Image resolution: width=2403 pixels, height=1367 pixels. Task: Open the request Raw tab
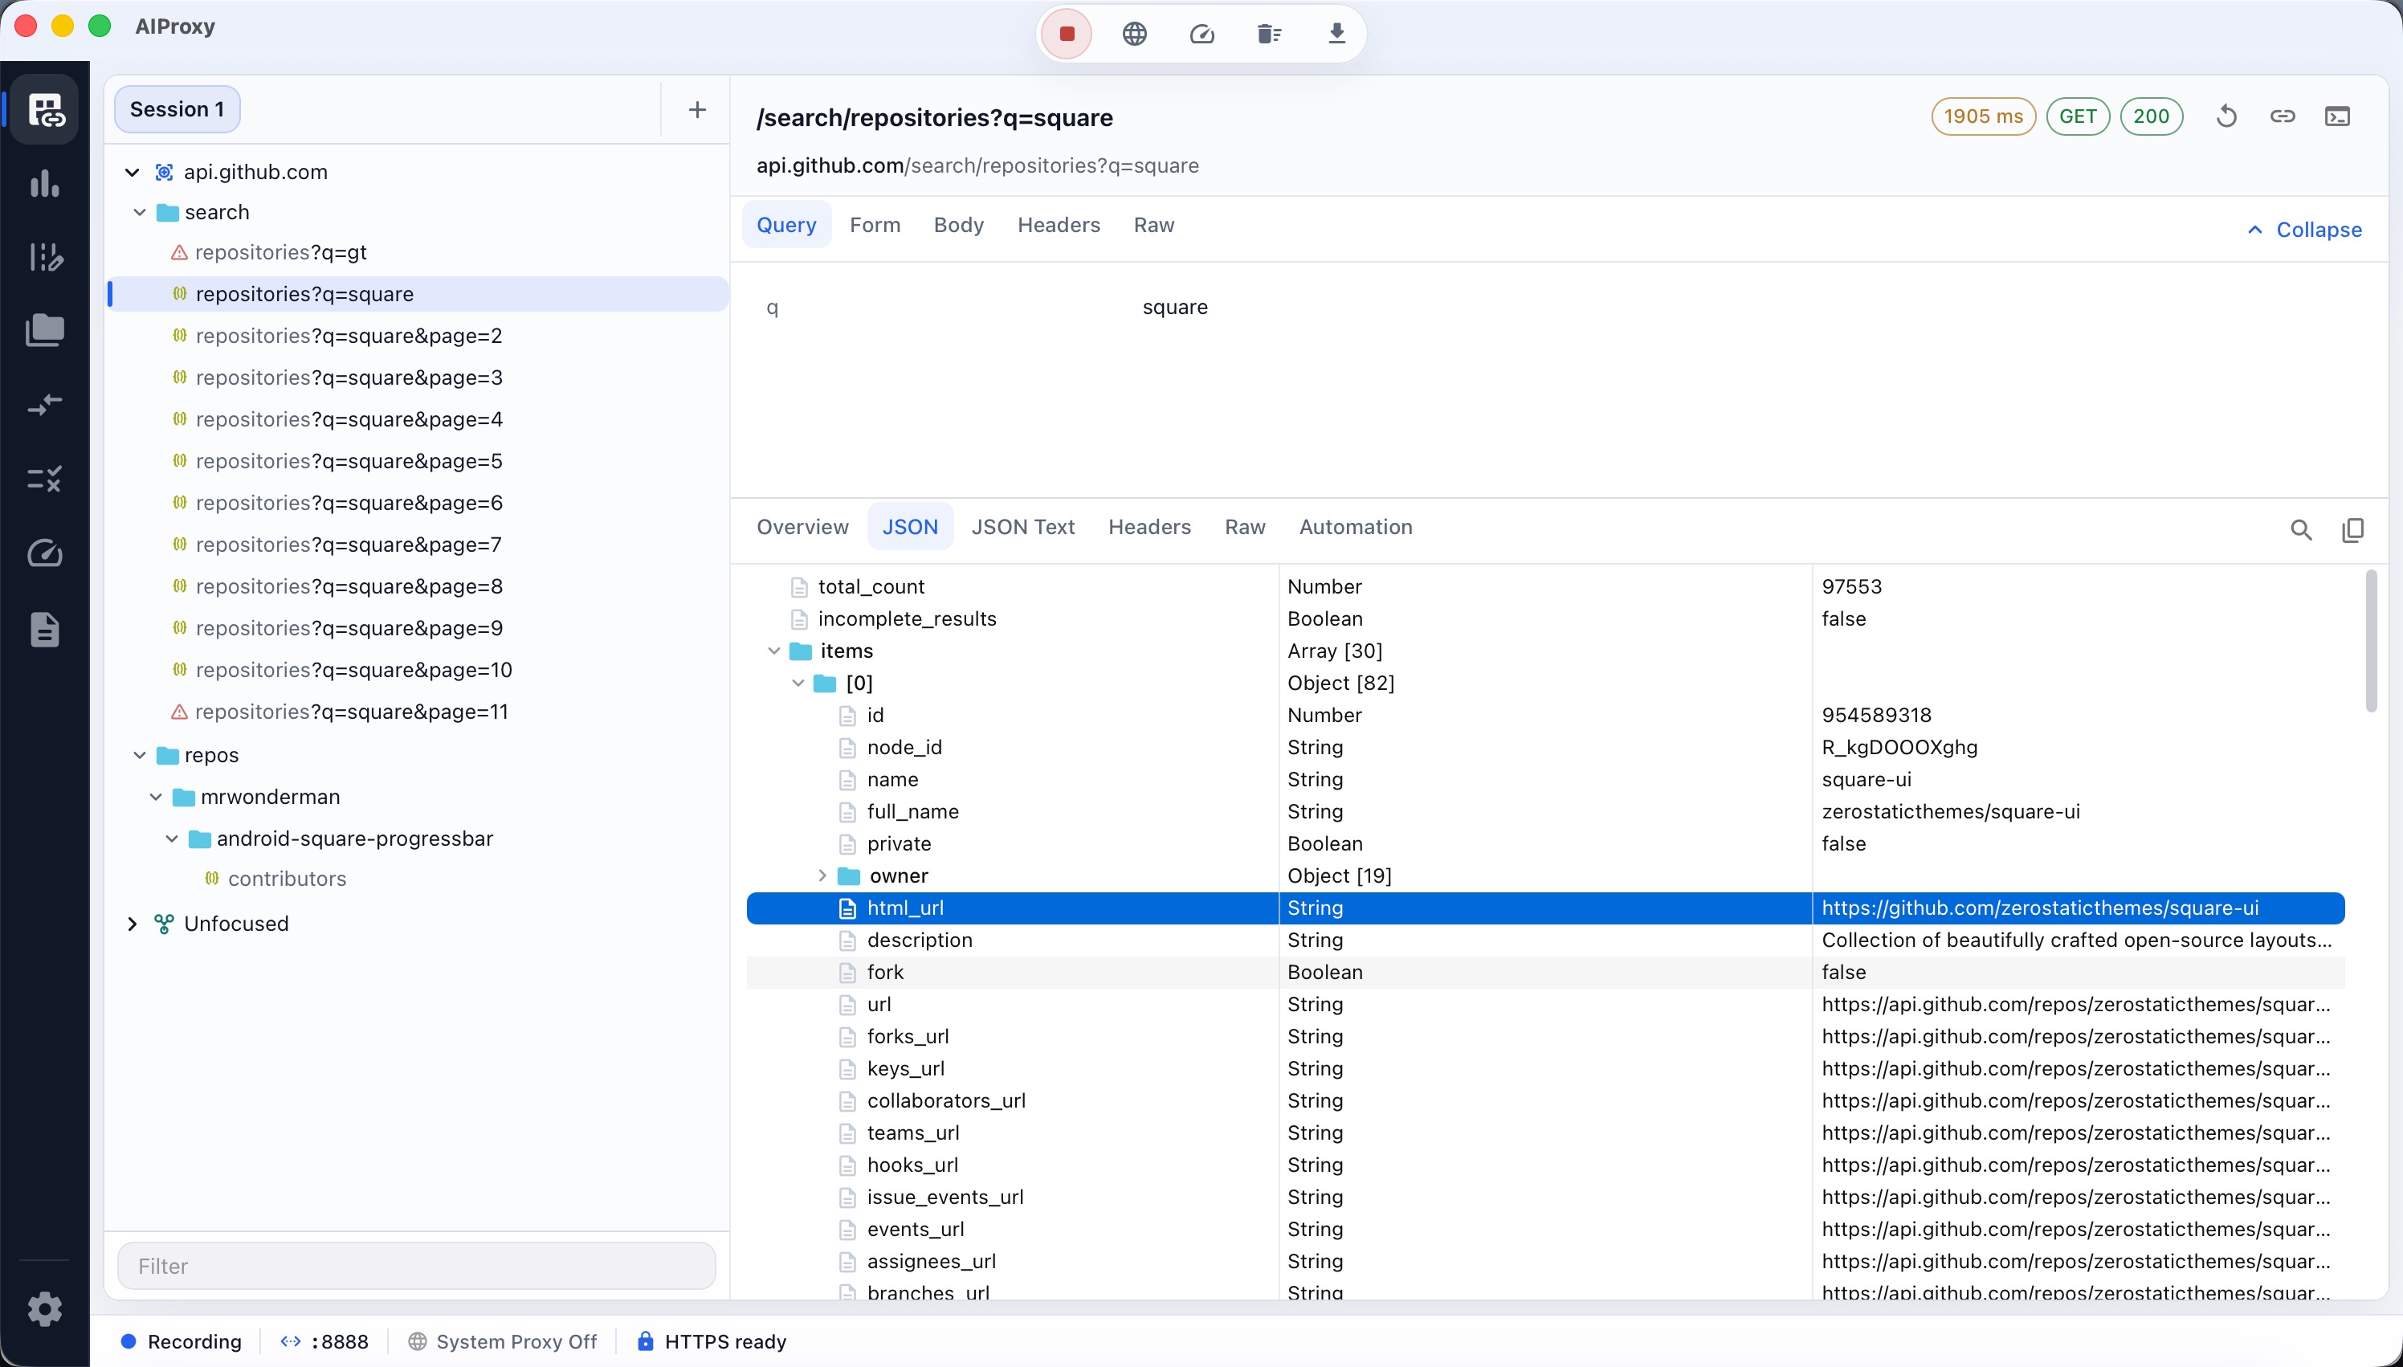1153,226
